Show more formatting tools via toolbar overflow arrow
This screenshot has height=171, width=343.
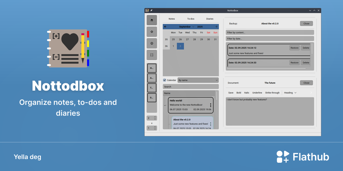click(x=311, y=93)
